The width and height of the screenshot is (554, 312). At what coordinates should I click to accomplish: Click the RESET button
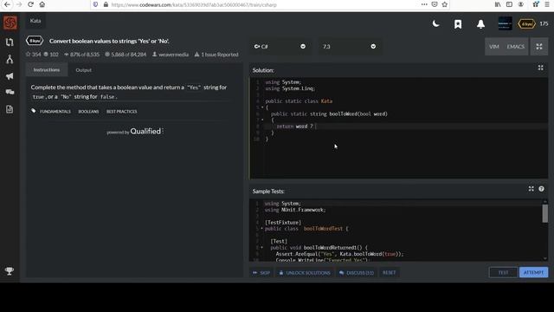[389, 273]
